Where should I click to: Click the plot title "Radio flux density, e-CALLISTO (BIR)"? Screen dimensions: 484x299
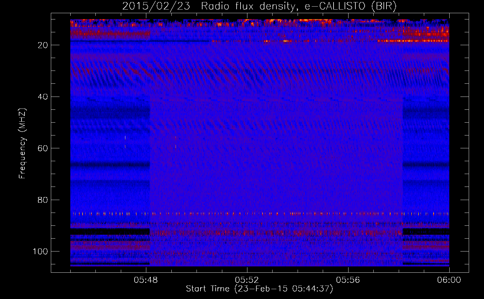point(299,6)
